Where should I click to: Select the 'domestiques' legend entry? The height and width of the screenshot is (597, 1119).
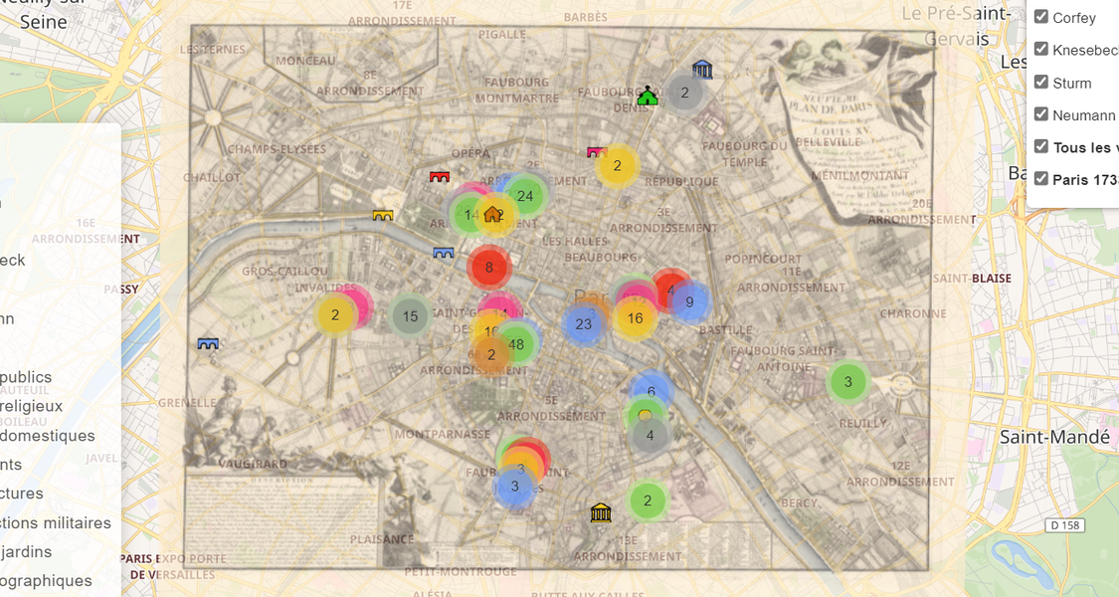click(48, 436)
